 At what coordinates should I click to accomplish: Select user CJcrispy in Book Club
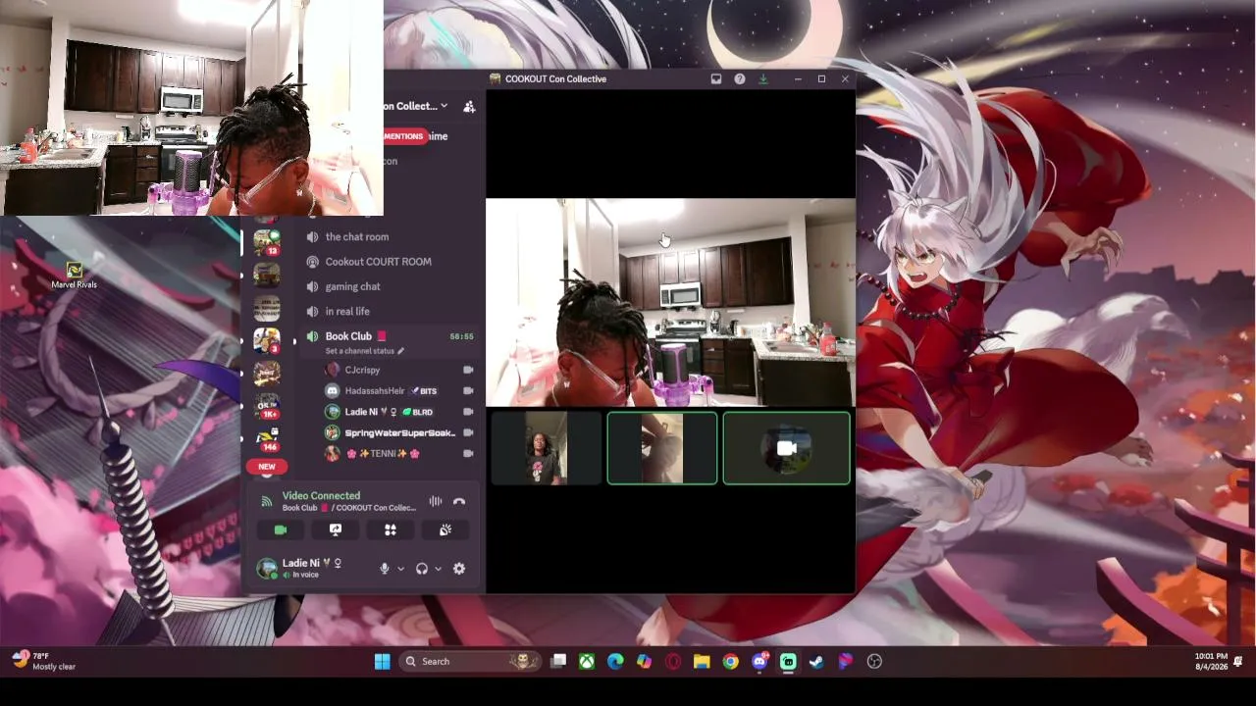coord(362,370)
